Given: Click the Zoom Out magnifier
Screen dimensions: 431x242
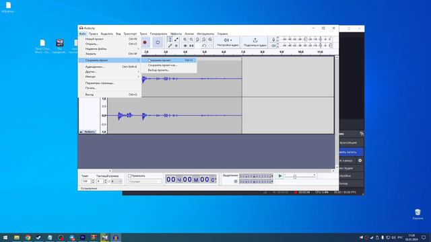Looking at the screenshot, I should coord(191,40).
